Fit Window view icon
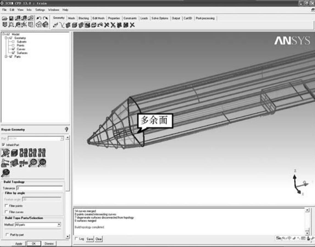This screenshot has height=247, width=315. 5,25
